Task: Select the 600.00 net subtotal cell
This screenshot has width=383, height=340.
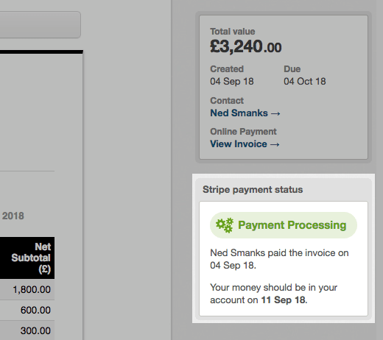Action: click(27, 310)
